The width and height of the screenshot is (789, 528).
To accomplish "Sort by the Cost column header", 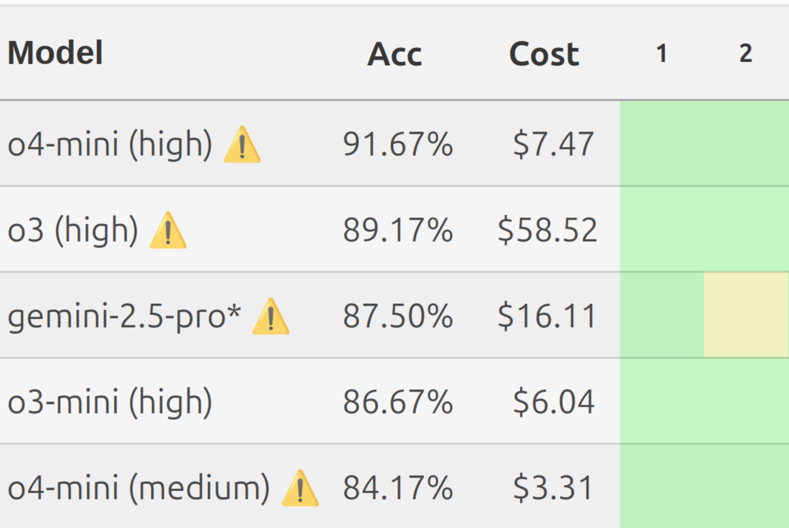I will click(544, 54).
